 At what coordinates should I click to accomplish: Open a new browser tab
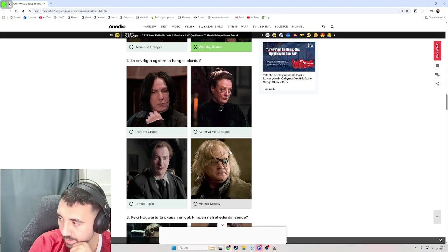51,3
